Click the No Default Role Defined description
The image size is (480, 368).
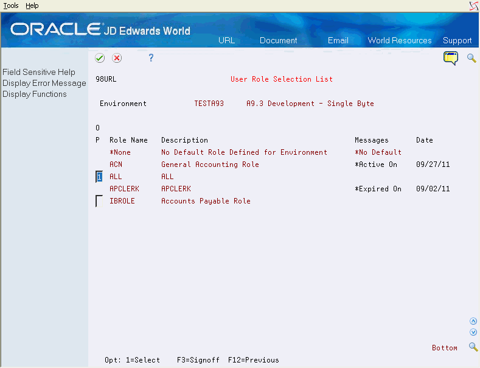pyautogui.click(x=244, y=152)
